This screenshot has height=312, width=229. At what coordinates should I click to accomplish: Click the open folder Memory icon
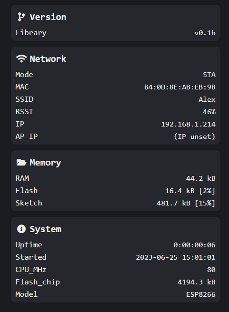click(21, 162)
